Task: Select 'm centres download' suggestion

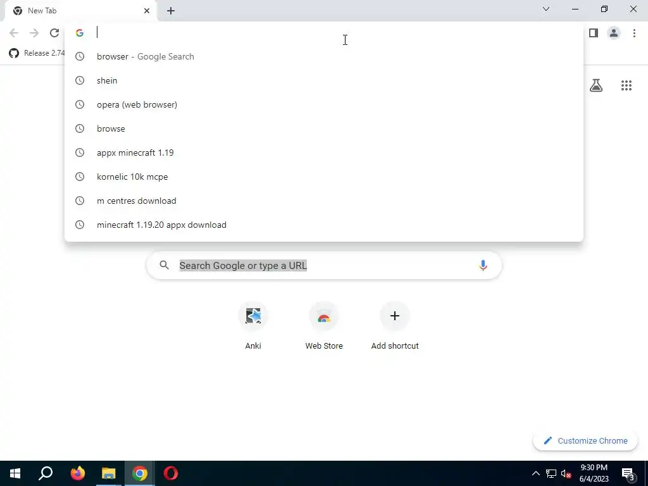Action: click(324, 201)
